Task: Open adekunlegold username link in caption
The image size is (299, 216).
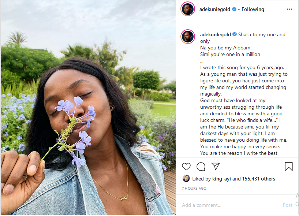Action: click(x=216, y=35)
